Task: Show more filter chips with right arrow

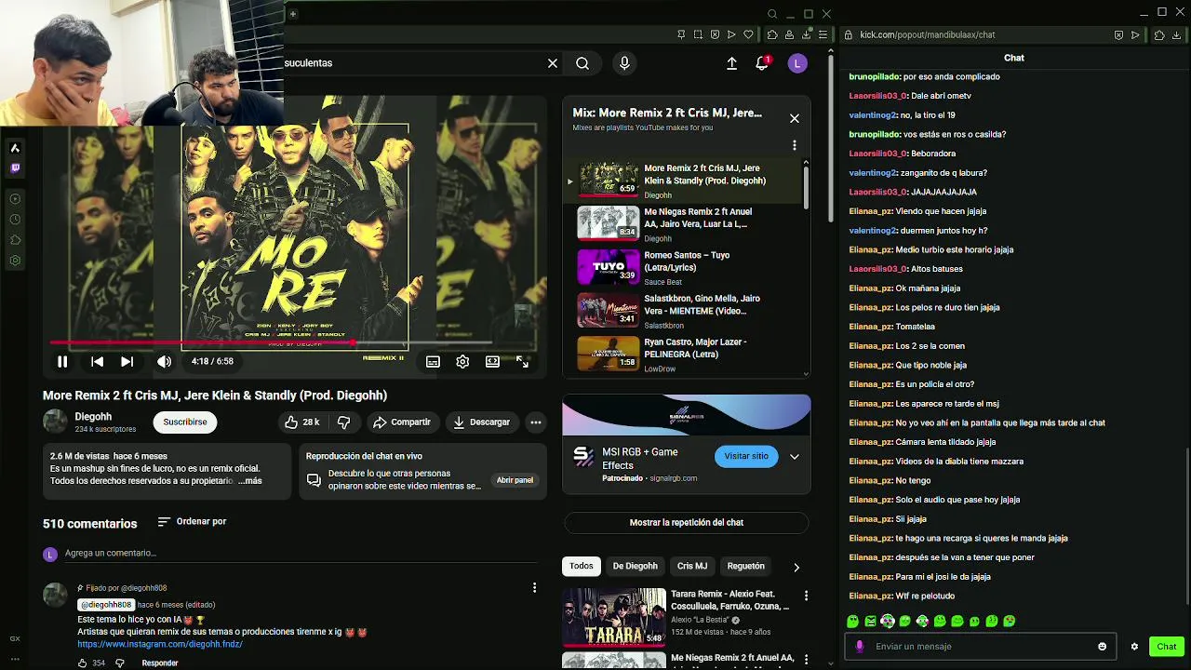Action: pyautogui.click(x=796, y=567)
